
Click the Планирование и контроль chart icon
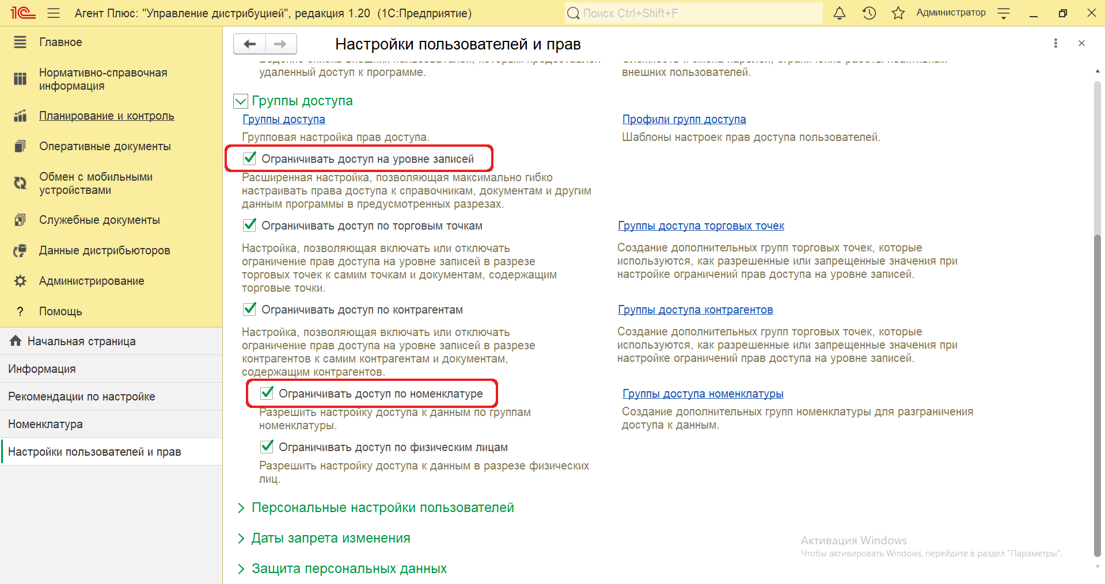(x=20, y=116)
